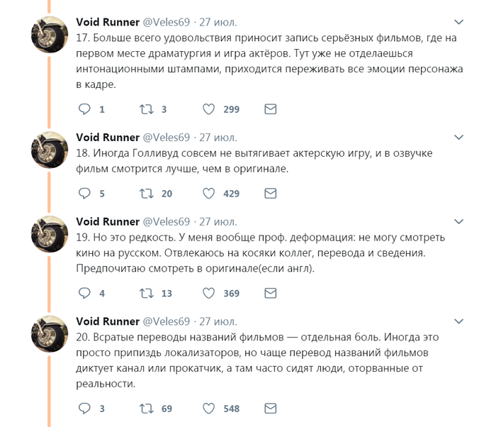The width and height of the screenshot is (496, 427).
Task: Reply to tweet 20 about film titles
Action: pyautogui.click(x=84, y=409)
